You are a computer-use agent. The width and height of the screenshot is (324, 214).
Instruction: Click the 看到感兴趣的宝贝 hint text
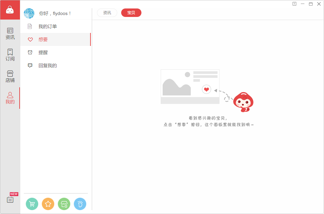[208, 118]
